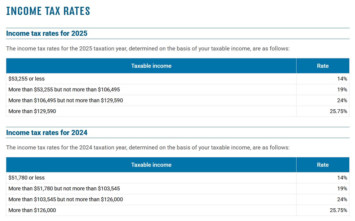Click the Rate column header in 2024 table
355x221 pixels.
[x=323, y=165]
